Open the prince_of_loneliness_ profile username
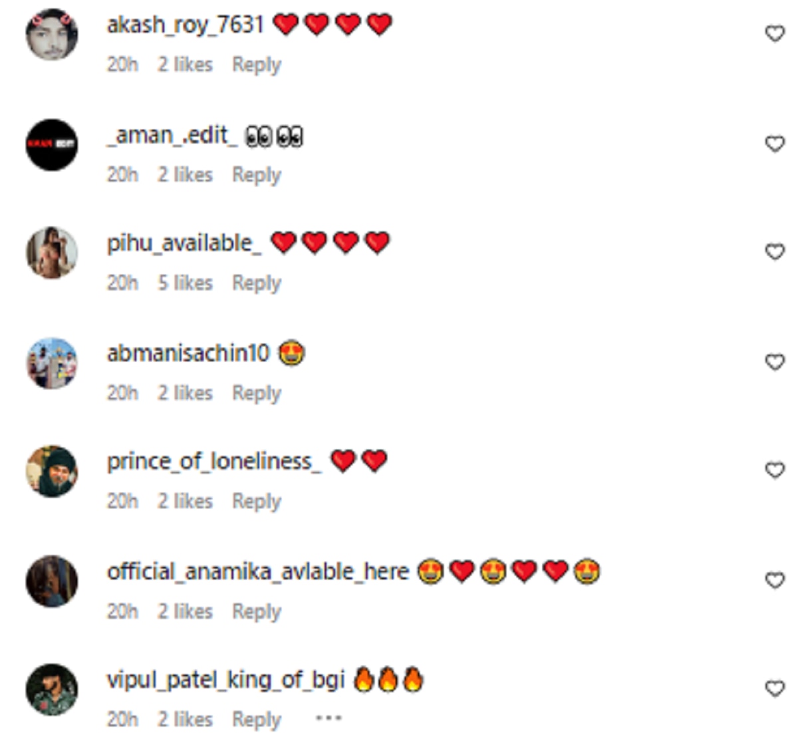Screen dimensions: 798x733 [214, 461]
